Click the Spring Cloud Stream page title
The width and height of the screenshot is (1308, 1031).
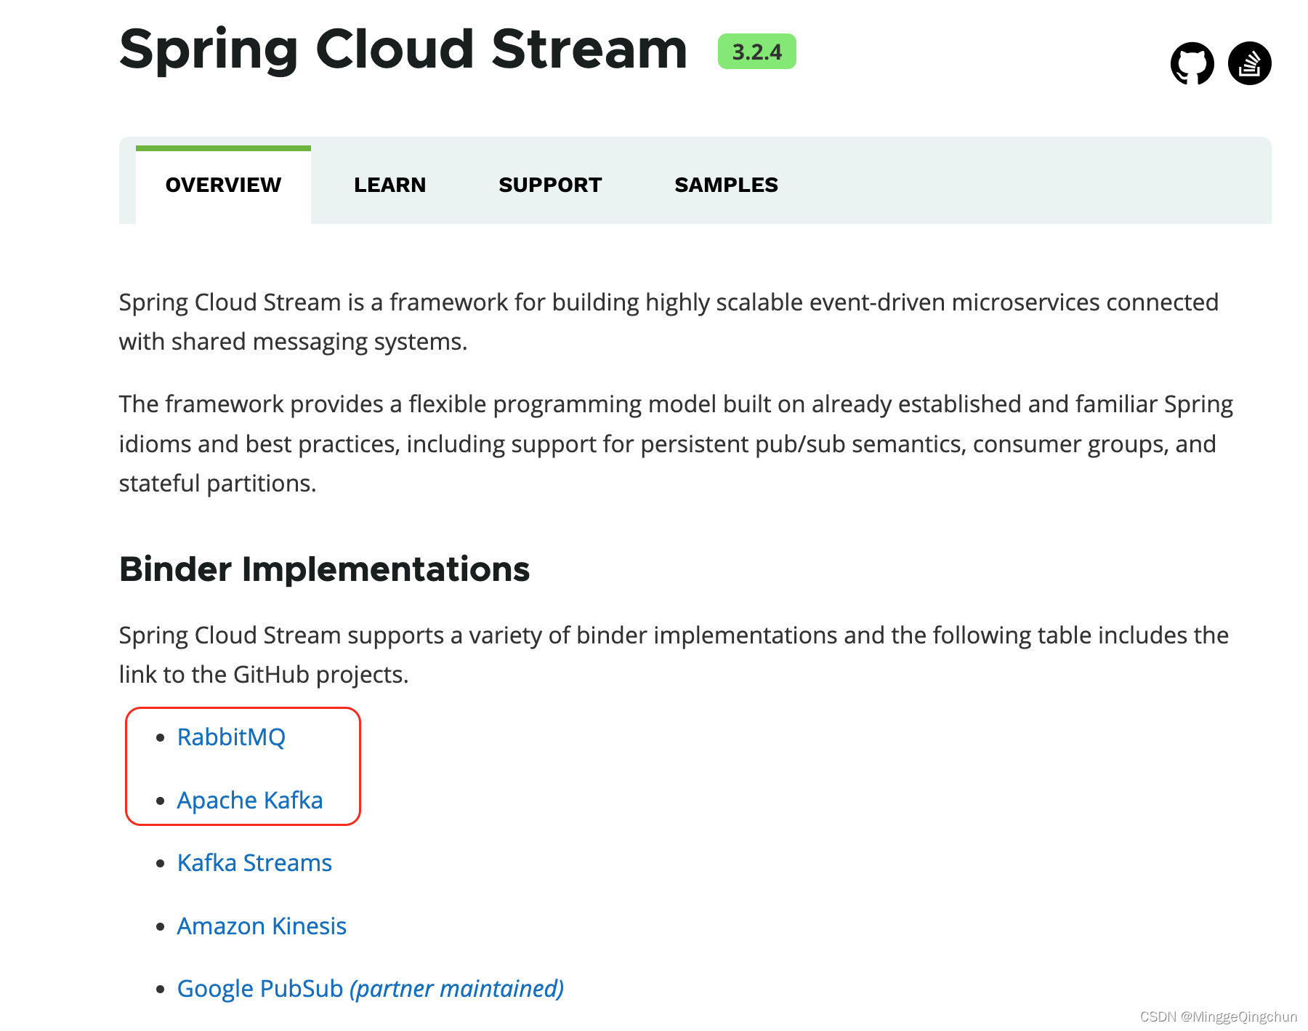click(403, 49)
